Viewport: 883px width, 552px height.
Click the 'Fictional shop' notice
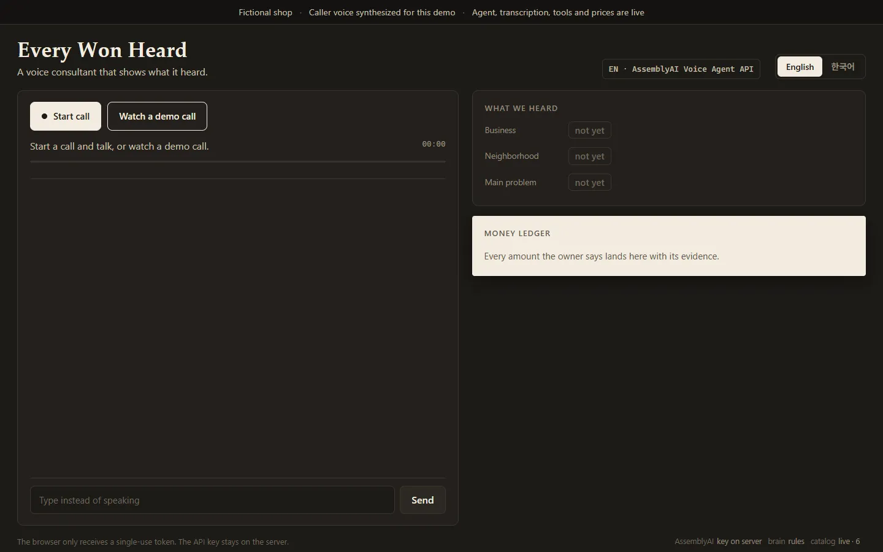(266, 12)
